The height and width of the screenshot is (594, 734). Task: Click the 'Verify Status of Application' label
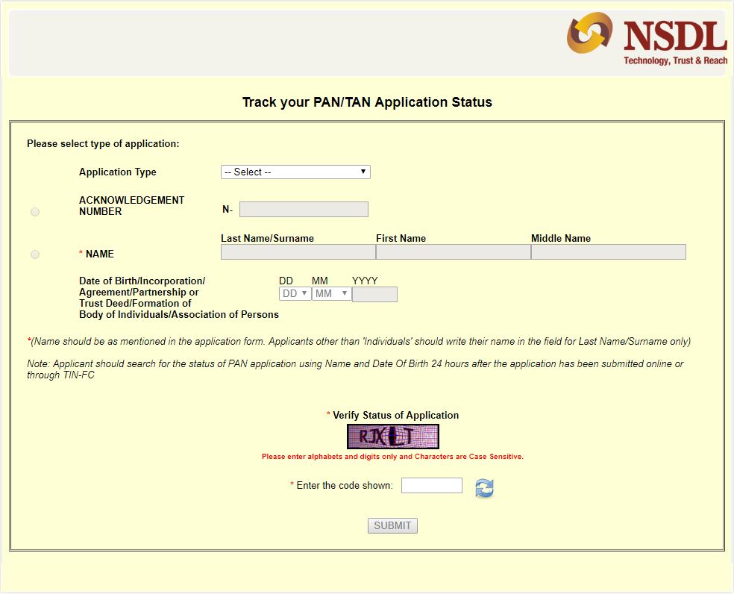(395, 416)
